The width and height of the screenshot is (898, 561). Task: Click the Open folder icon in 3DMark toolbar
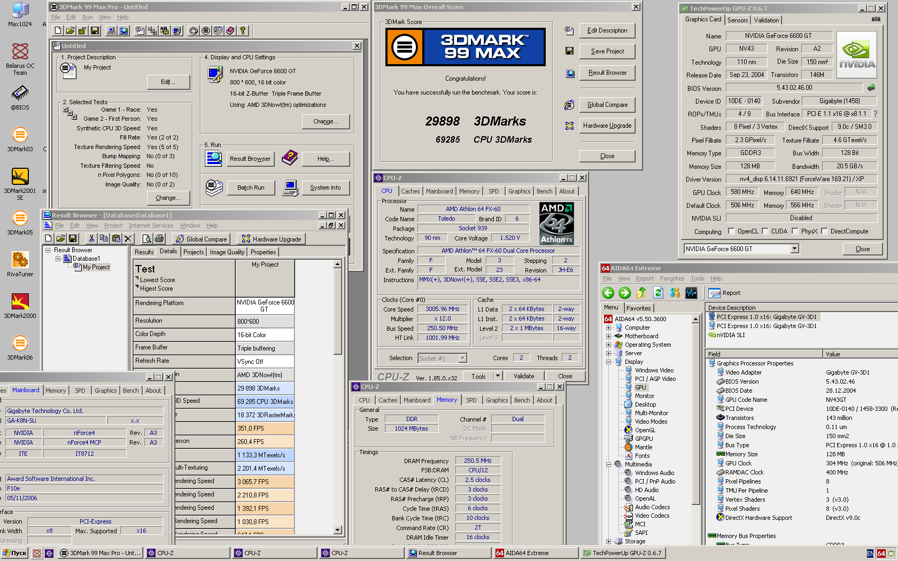(71, 30)
